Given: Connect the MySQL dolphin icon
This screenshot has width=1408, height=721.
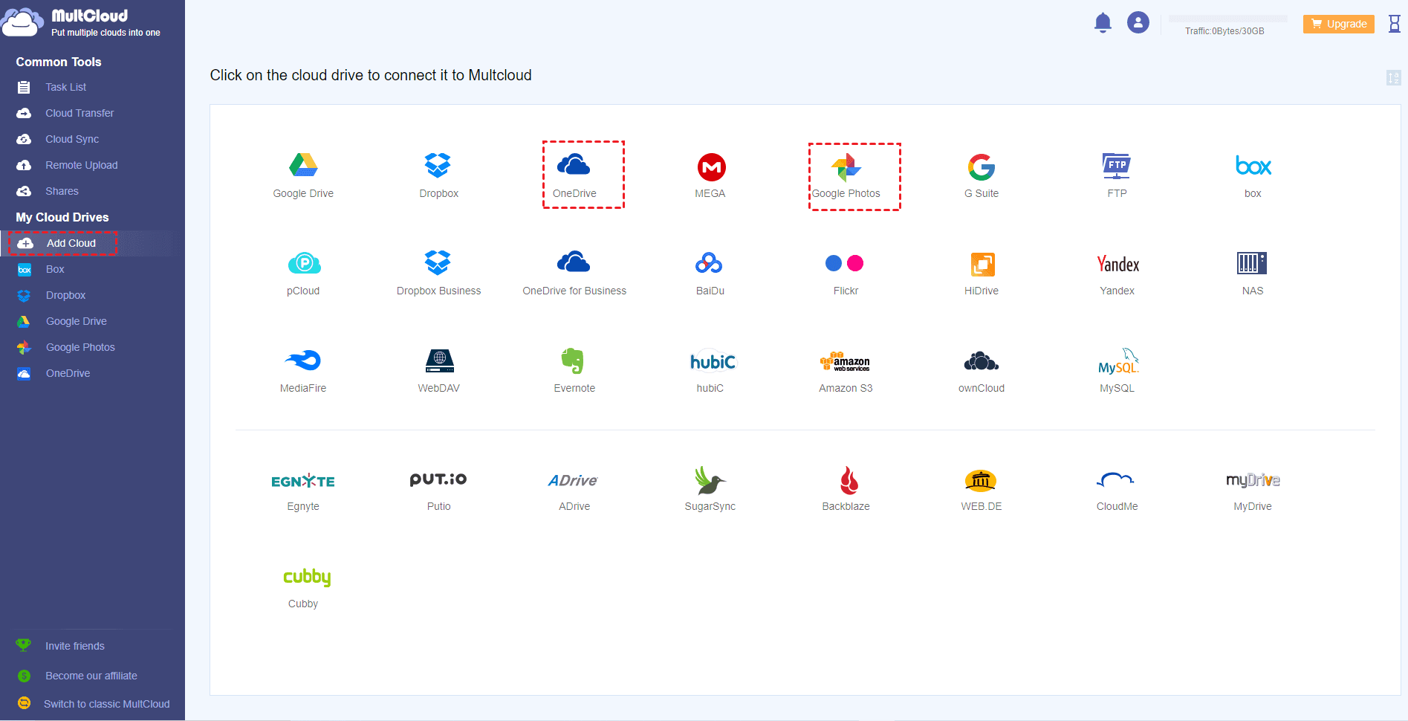Looking at the screenshot, I should [1118, 360].
